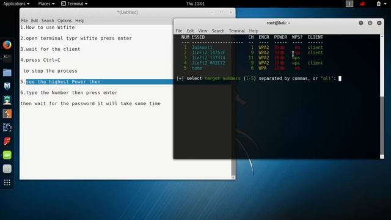Open Edit menu in the text editor
The width and height of the screenshot is (391, 220).
(x=34, y=20)
